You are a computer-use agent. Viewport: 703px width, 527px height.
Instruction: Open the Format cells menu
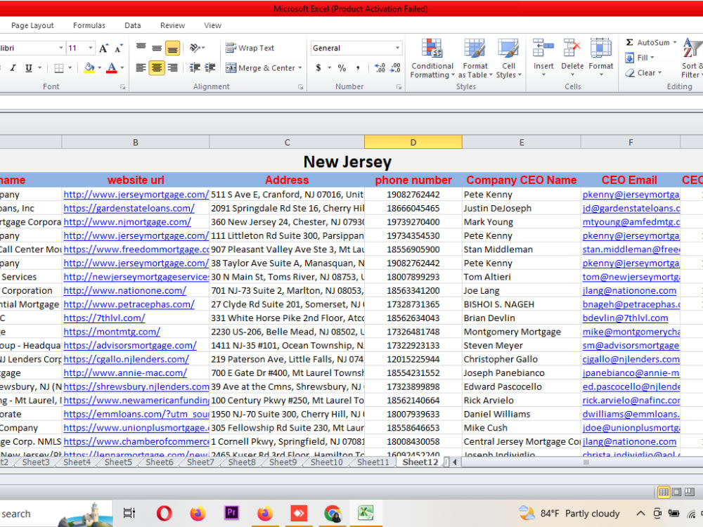(601, 58)
